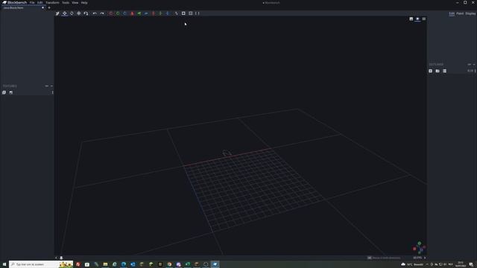Toggle the viewport shading sun icon

click(x=417, y=19)
